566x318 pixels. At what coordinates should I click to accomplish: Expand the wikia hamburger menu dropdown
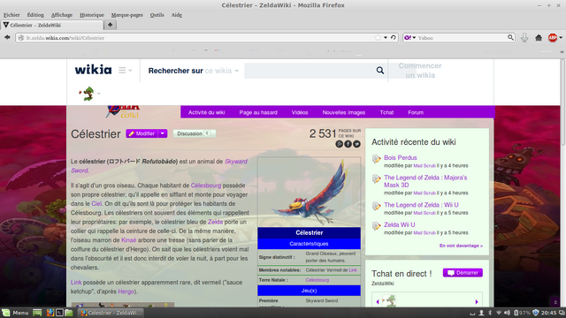coord(126,71)
